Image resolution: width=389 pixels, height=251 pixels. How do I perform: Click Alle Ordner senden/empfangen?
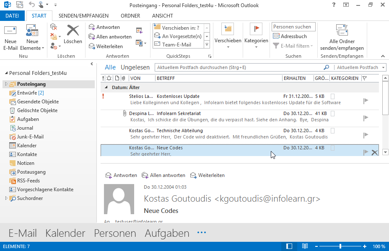click(x=342, y=37)
